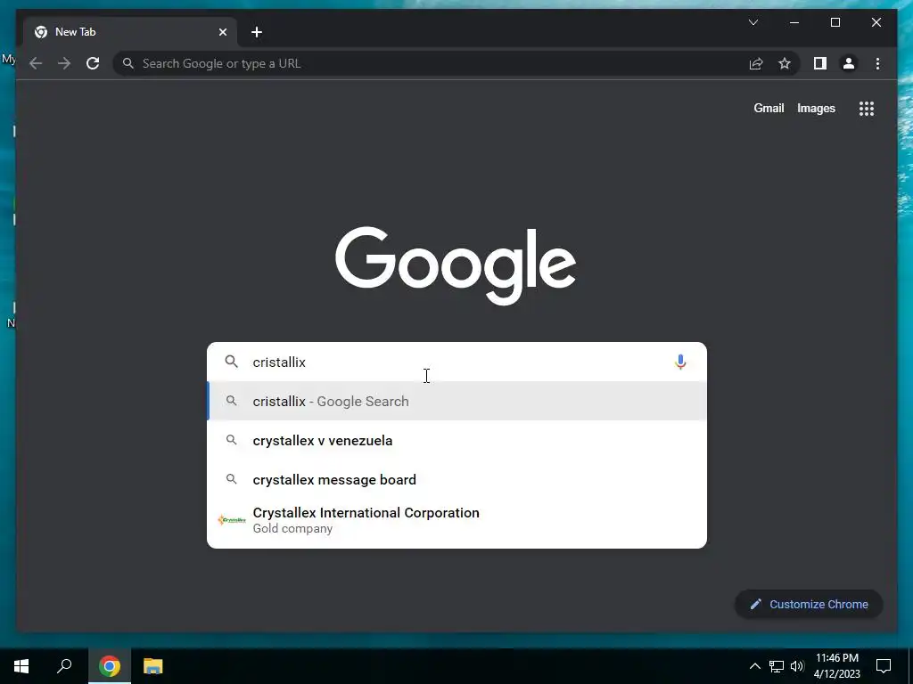The height and width of the screenshot is (684, 913).
Task: Click the Google logo
Action: click(456, 265)
